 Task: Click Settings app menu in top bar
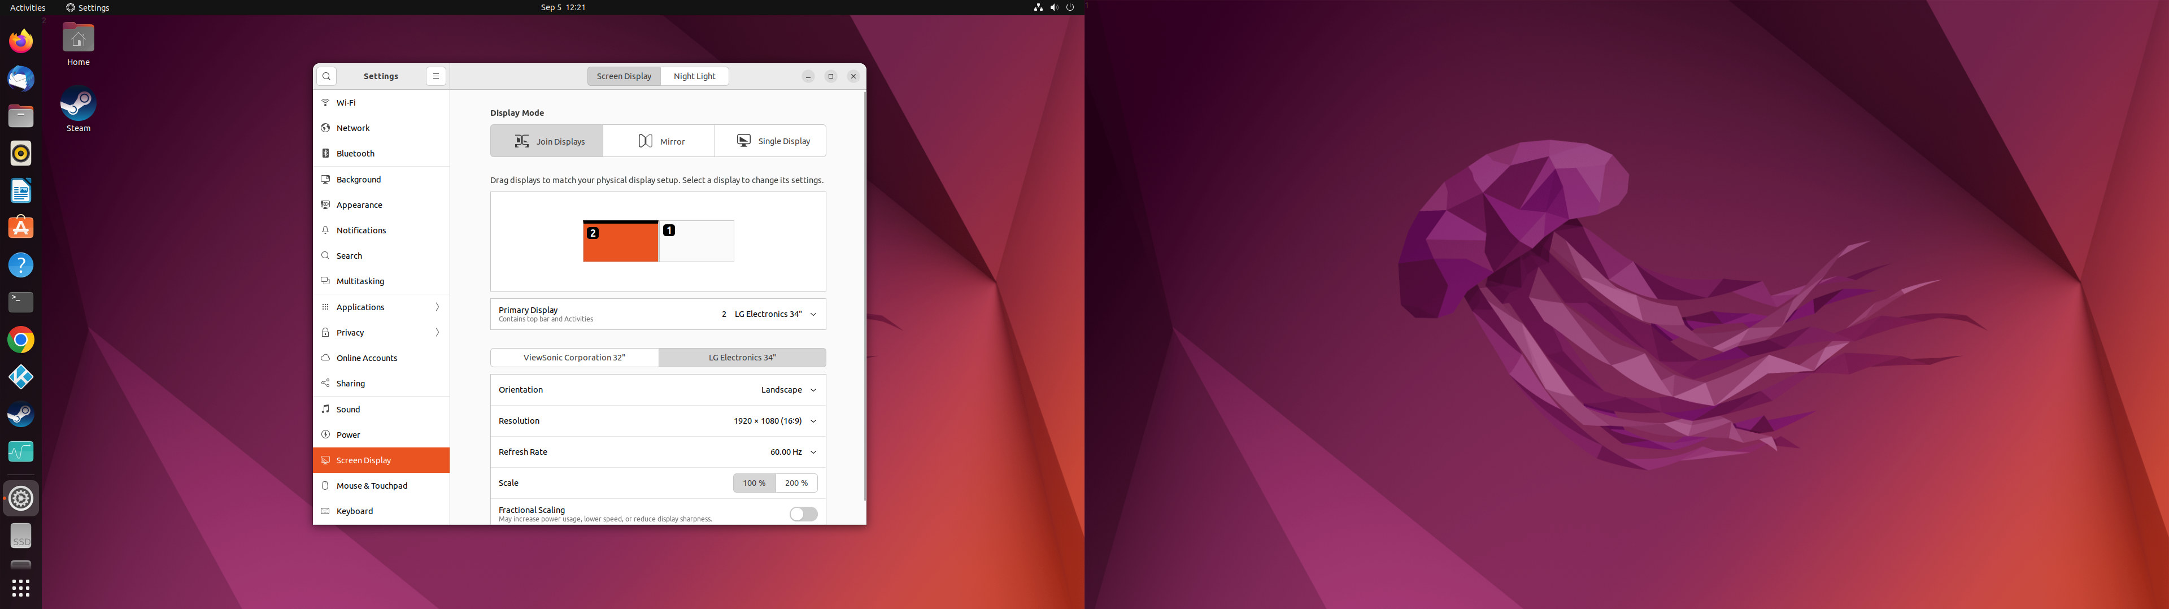pyautogui.click(x=88, y=7)
